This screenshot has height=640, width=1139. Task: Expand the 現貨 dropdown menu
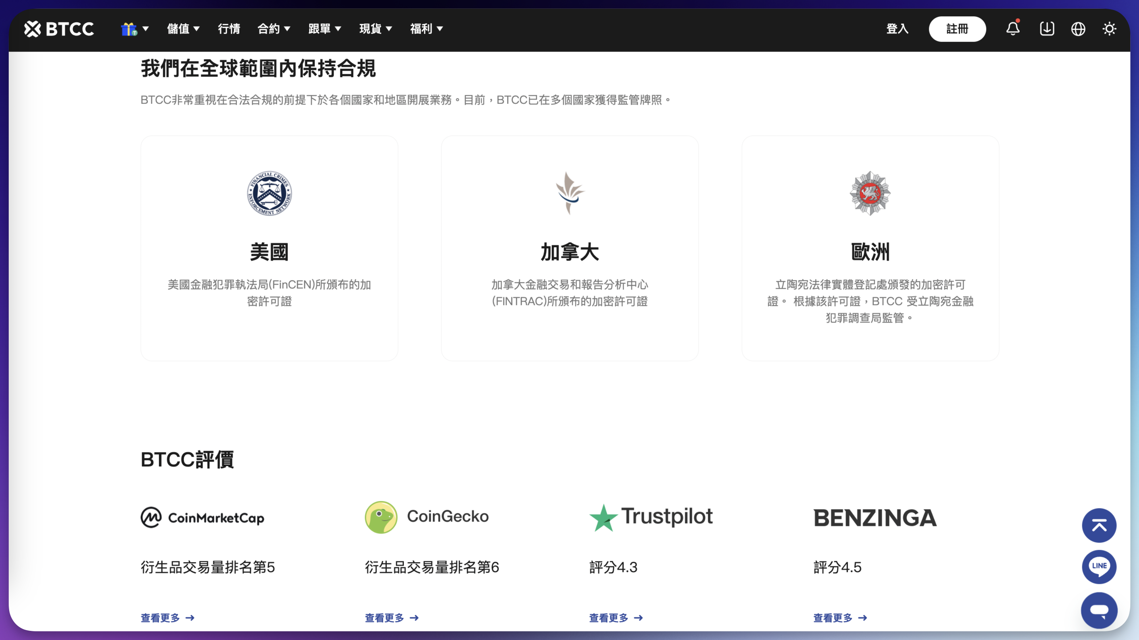[x=375, y=29]
